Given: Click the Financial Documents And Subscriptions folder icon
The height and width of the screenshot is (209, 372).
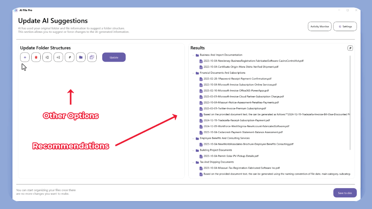Looking at the screenshot, I should pos(197,73).
